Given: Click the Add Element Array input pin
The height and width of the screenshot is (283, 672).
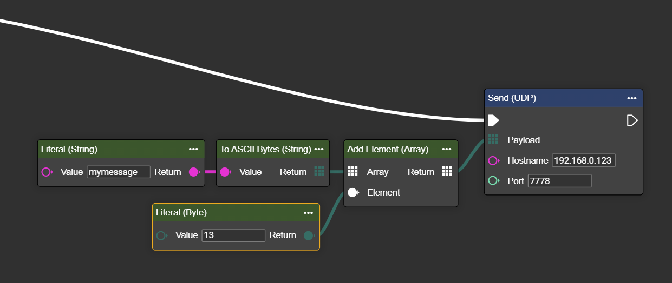Looking at the screenshot, I should click(353, 172).
